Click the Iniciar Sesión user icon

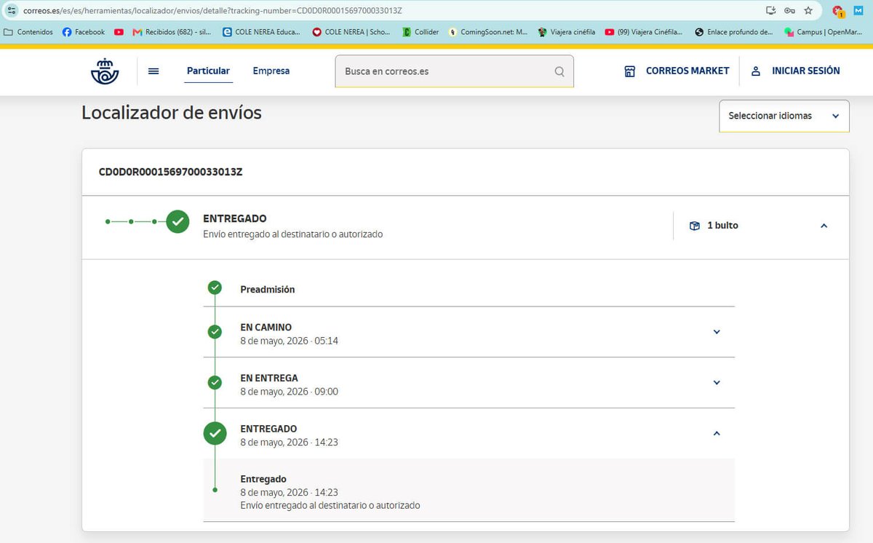756,71
